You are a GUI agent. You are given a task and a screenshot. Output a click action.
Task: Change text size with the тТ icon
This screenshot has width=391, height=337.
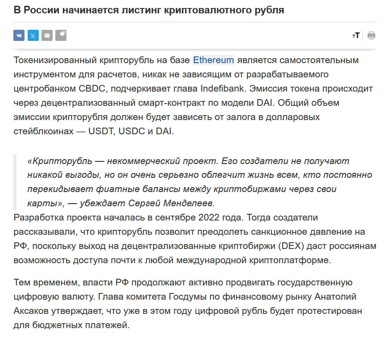coord(356,36)
